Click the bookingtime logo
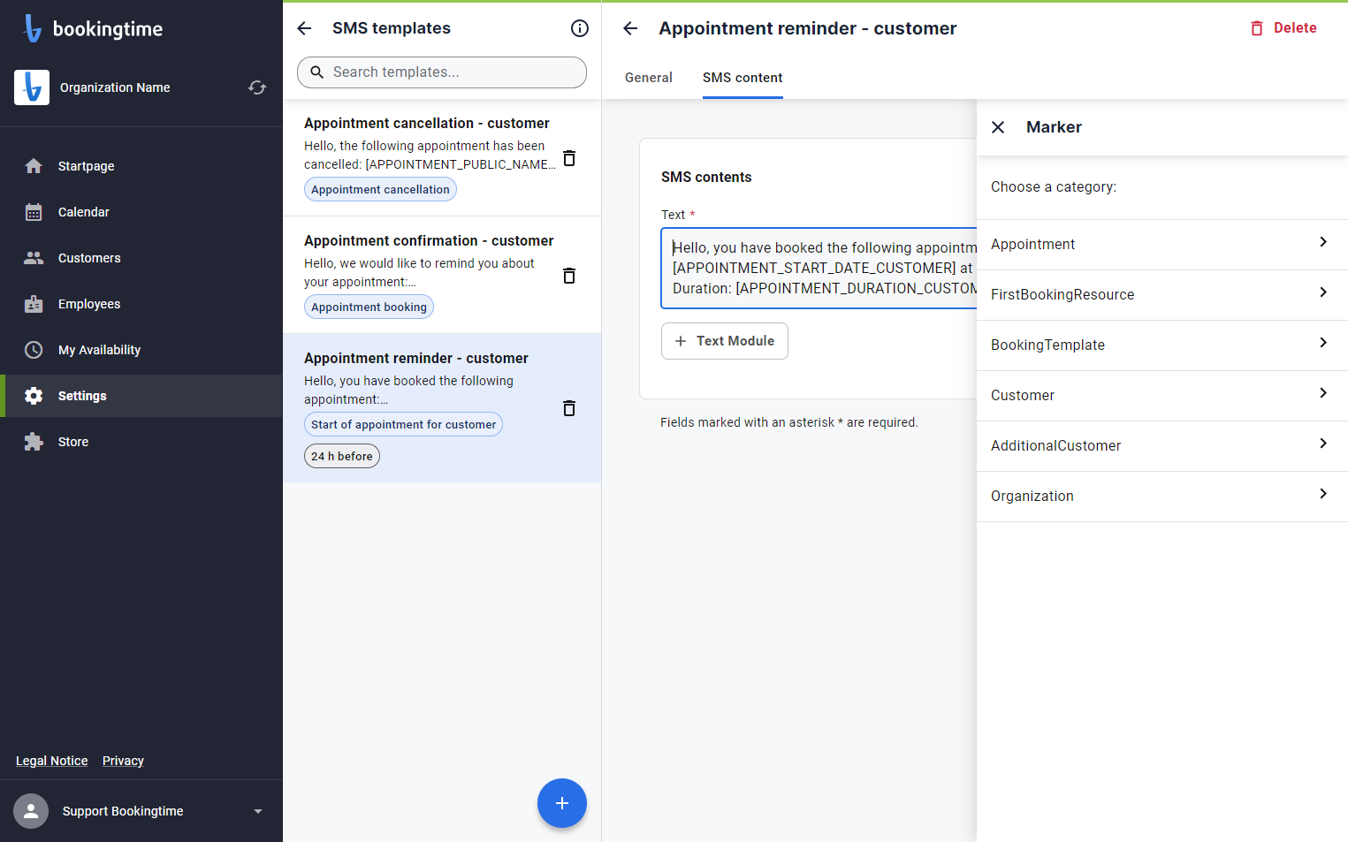 (x=93, y=28)
